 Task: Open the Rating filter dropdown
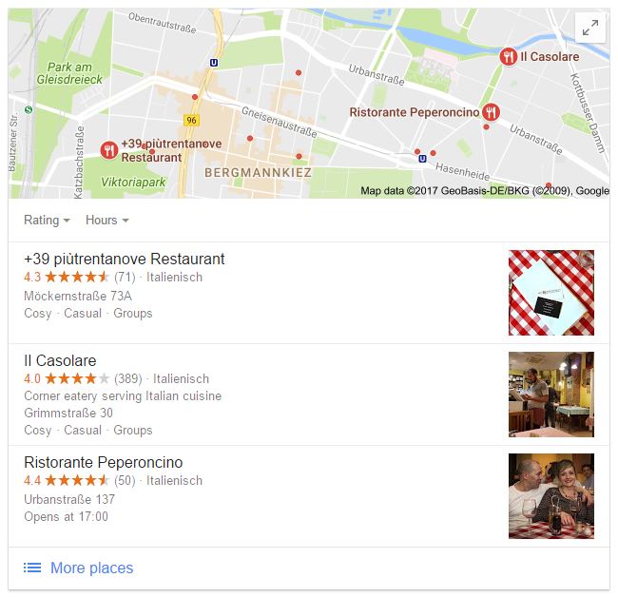click(x=47, y=220)
